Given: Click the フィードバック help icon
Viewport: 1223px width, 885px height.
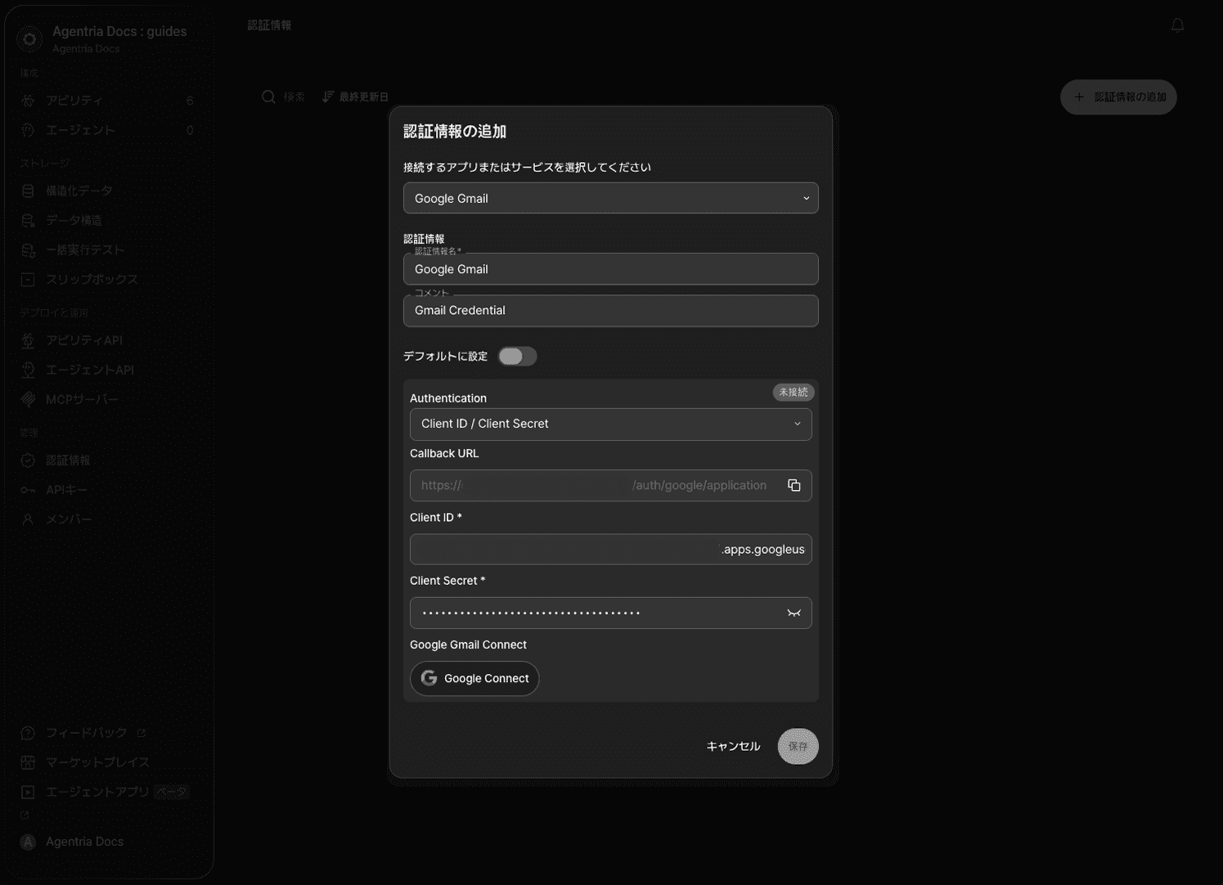Looking at the screenshot, I should click(28, 733).
